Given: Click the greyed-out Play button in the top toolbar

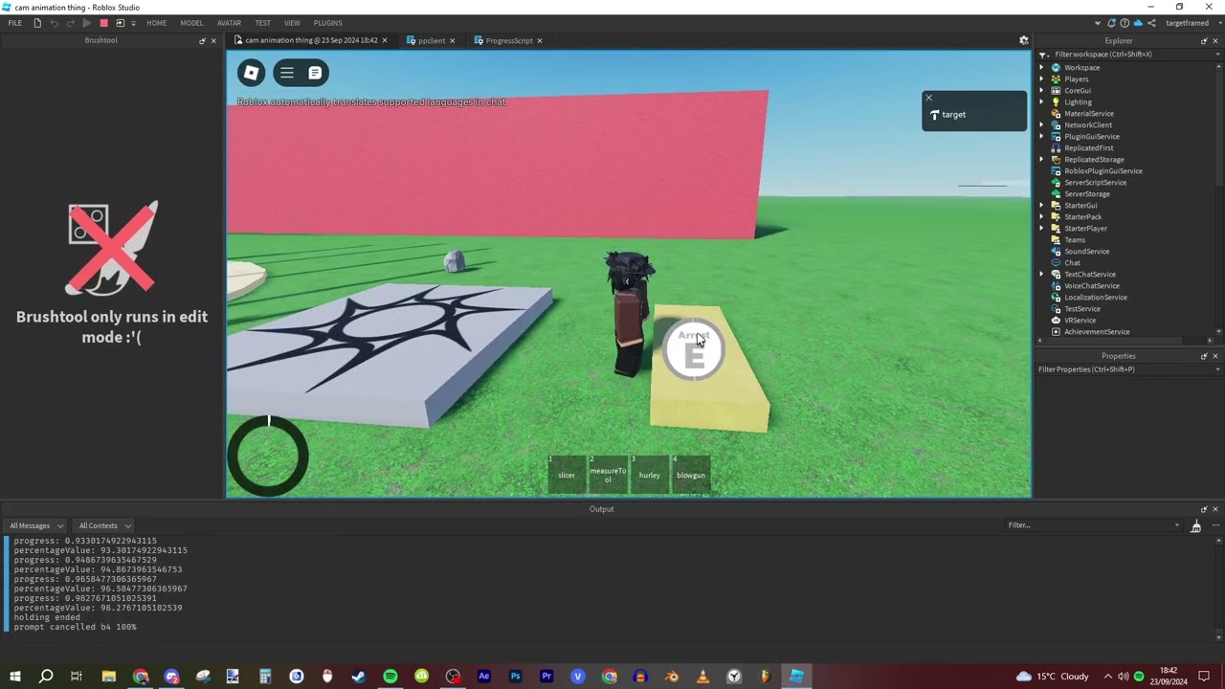Looking at the screenshot, I should click(x=86, y=23).
